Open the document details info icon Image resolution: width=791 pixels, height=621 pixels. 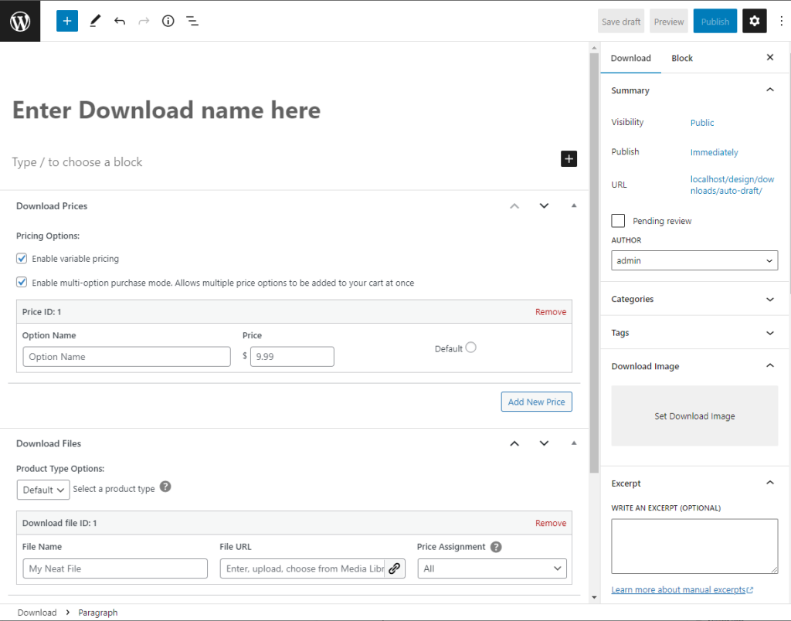168,21
